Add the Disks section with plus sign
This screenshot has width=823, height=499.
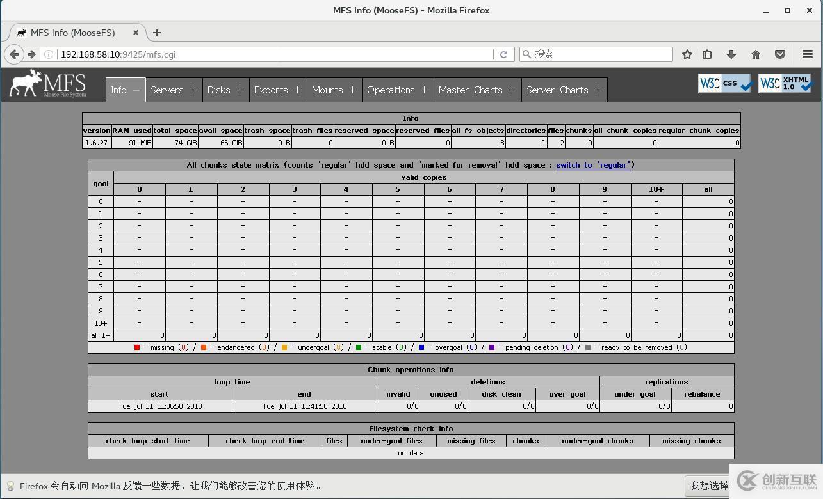240,90
